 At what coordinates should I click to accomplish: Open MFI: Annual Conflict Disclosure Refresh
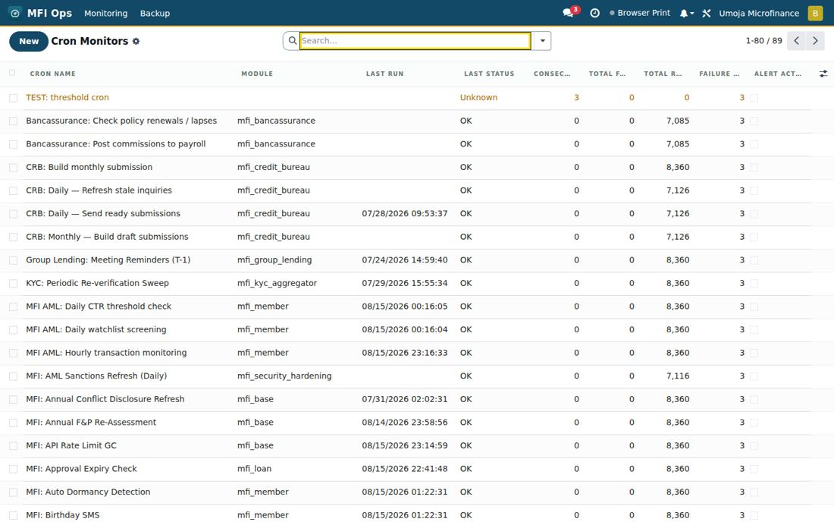pyautogui.click(x=105, y=399)
